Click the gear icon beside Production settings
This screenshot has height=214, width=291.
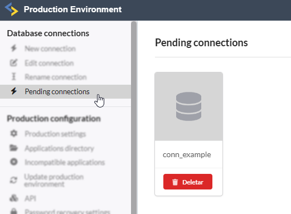coord(14,133)
